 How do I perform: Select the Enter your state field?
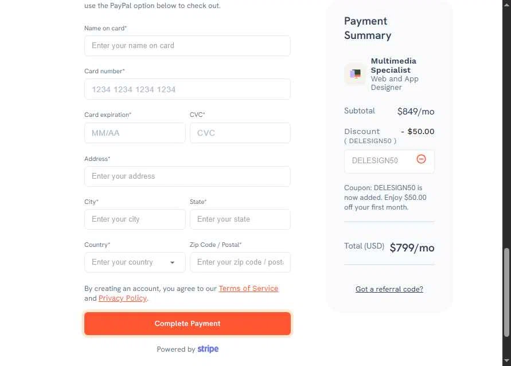coord(240,219)
